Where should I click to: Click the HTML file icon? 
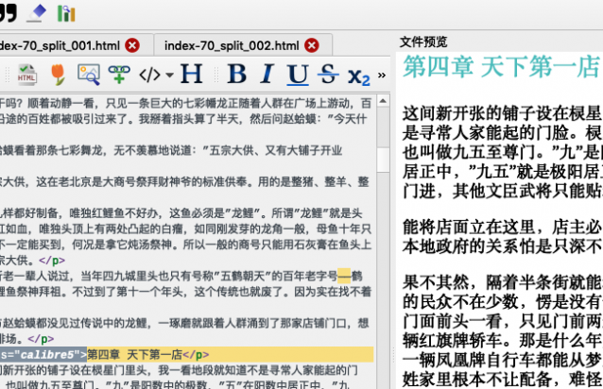point(27,74)
